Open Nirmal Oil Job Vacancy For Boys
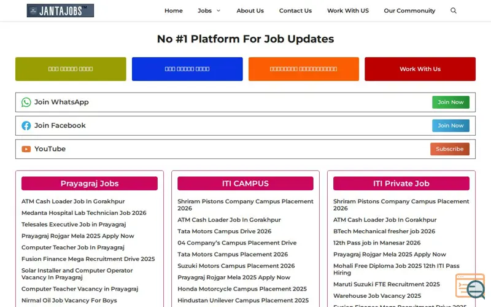This screenshot has height=307, width=491. click(x=69, y=300)
